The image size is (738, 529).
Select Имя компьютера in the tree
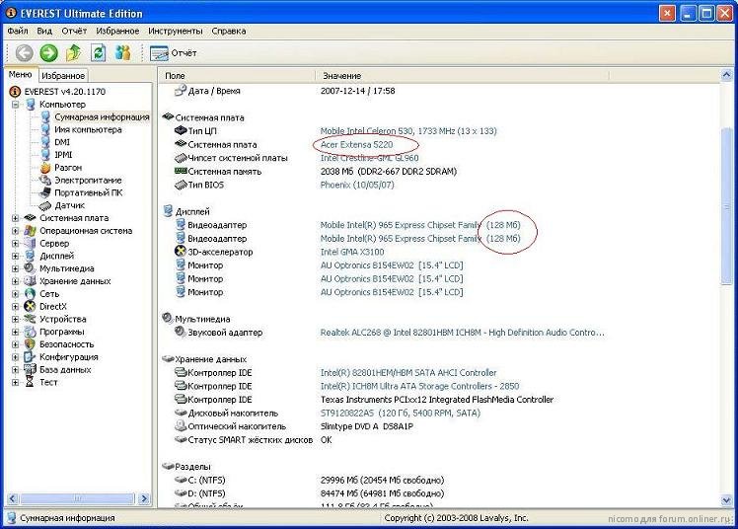coord(88,129)
